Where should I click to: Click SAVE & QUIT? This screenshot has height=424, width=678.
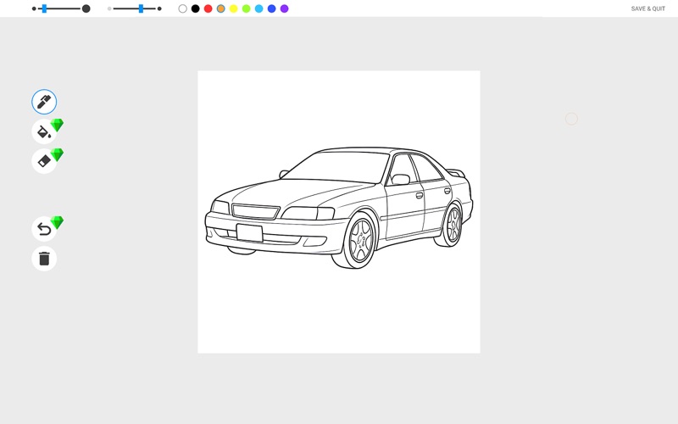[x=647, y=8]
